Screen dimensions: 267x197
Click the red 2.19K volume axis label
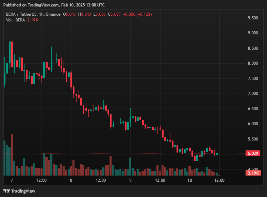tap(253, 173)
